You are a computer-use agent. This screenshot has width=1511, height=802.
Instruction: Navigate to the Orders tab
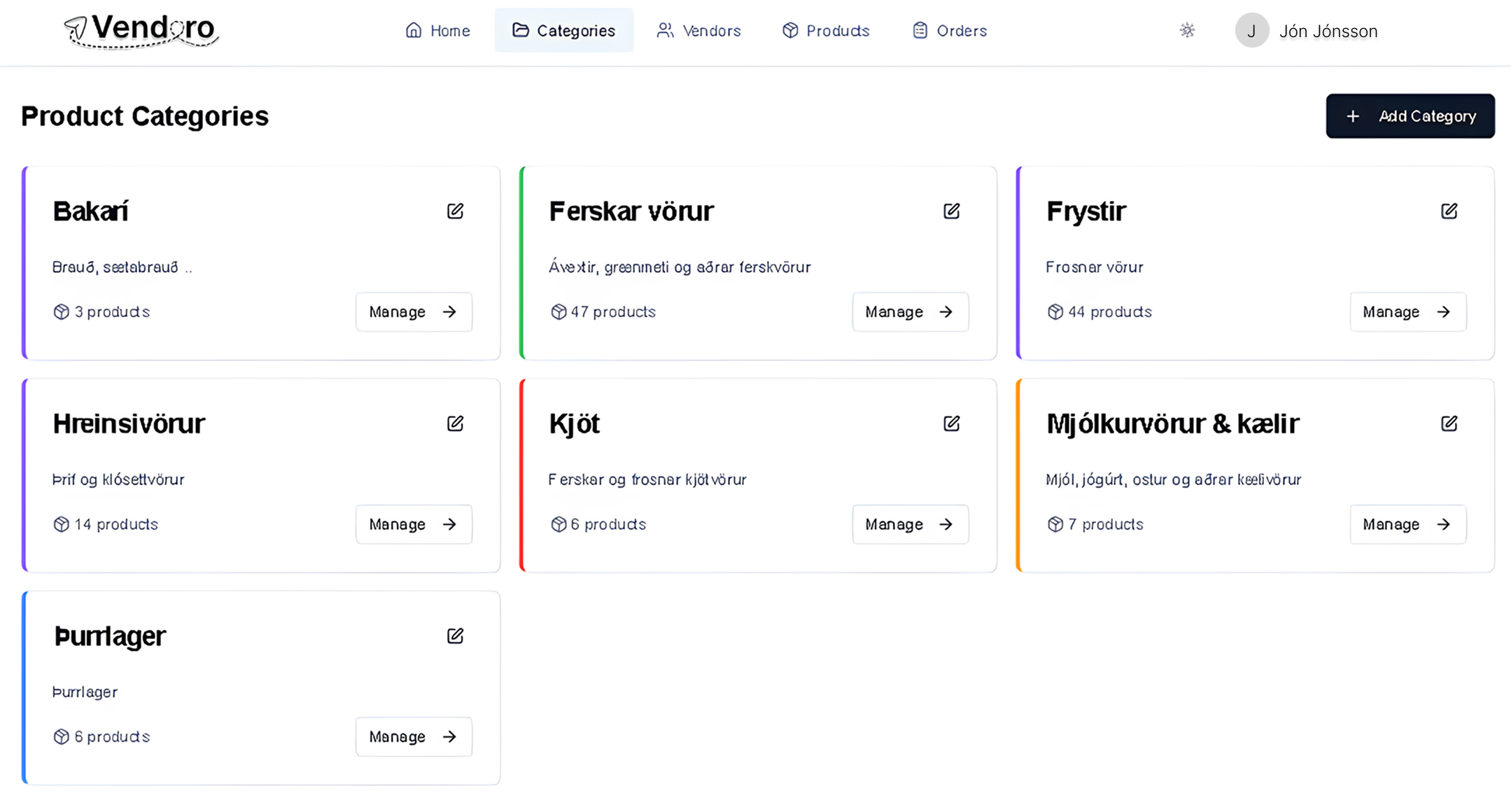[950, 31]
